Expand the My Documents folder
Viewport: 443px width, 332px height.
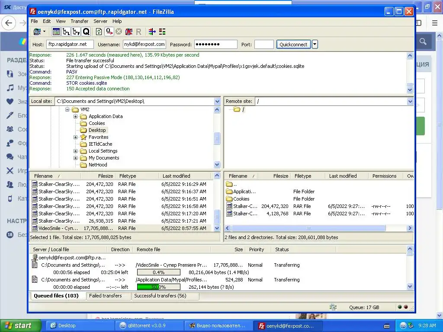coord(75,158)
